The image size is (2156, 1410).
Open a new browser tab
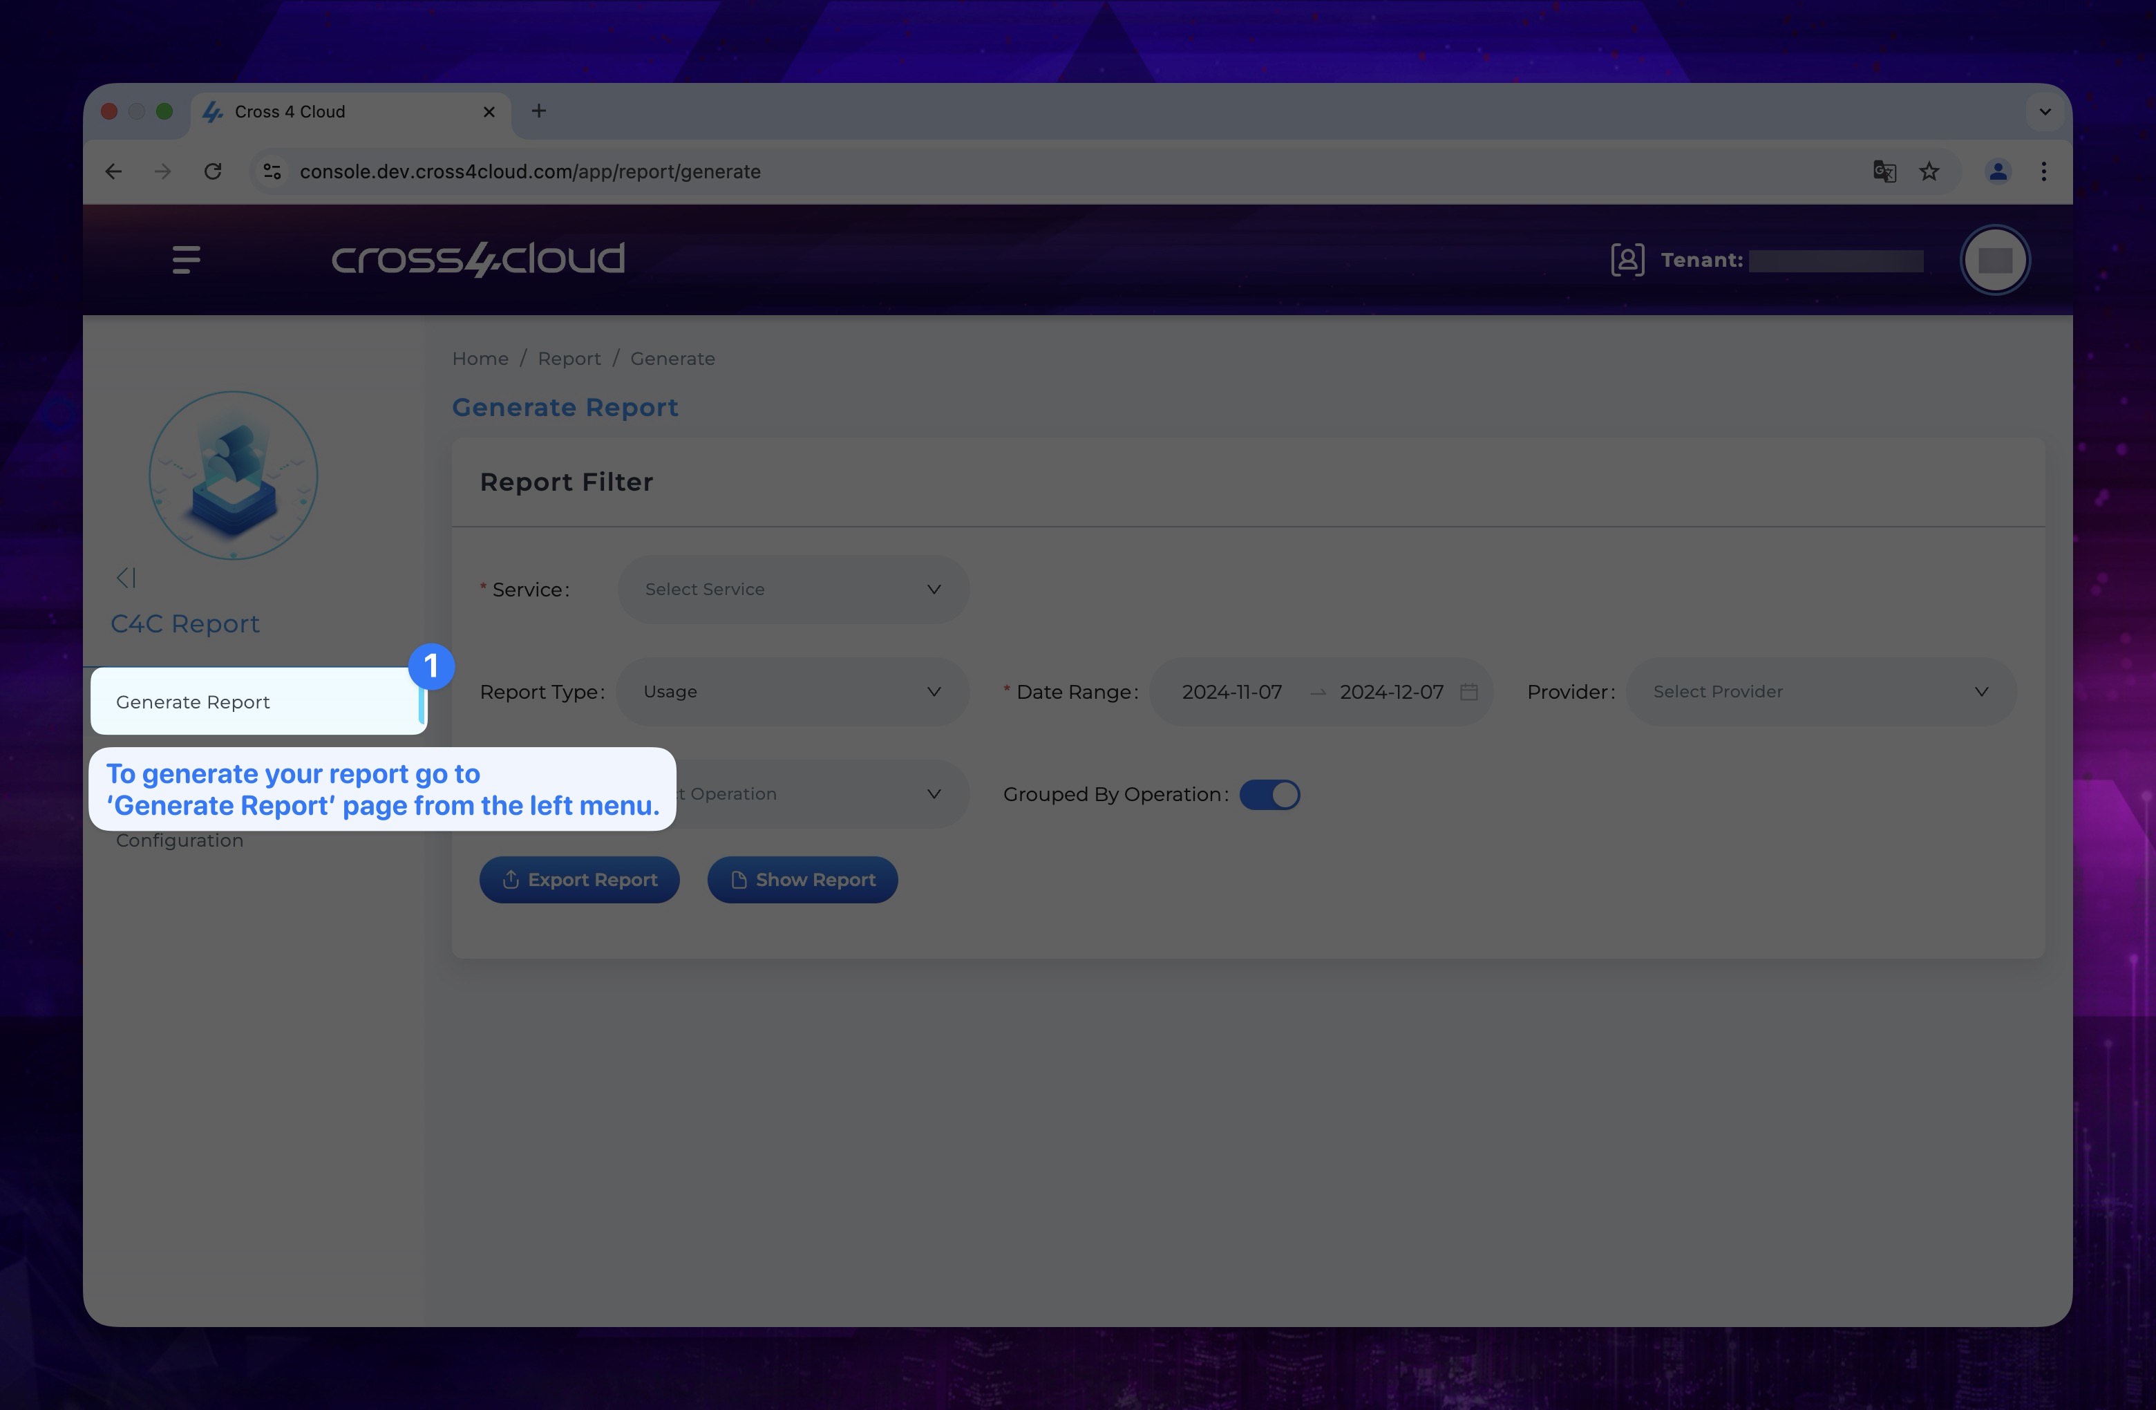(x=539, y=111)
